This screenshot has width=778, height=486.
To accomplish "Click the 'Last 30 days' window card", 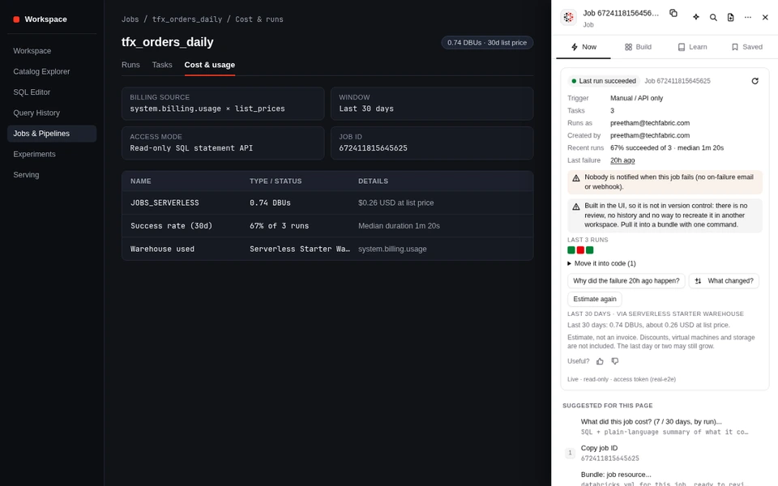I will point(432,104).
